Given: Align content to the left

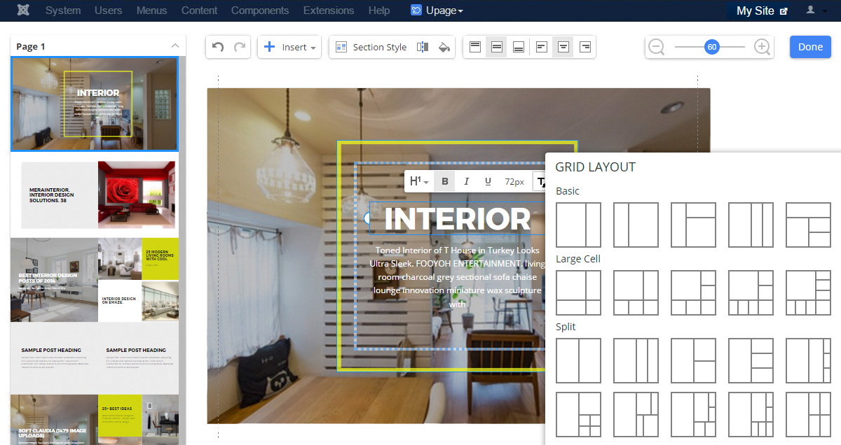Looking at the screenshot, I should click(541, 47).
